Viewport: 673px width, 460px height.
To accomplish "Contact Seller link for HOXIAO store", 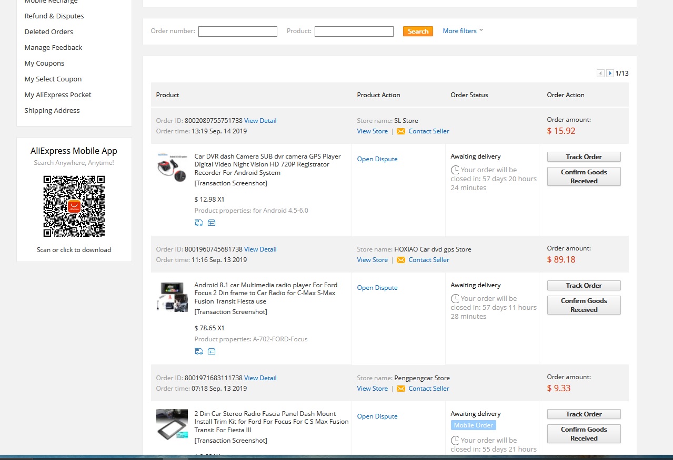I will pyautogui.click(x=429, y=260).
